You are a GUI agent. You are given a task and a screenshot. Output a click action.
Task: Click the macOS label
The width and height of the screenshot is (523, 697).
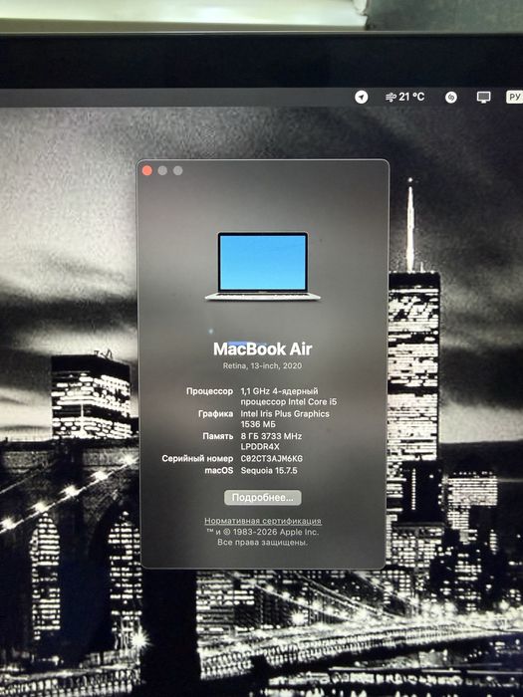219,470
